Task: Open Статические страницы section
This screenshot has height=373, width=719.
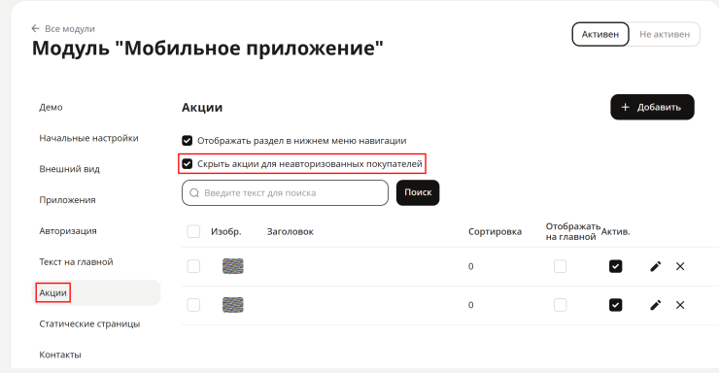Action: point(89,324)
